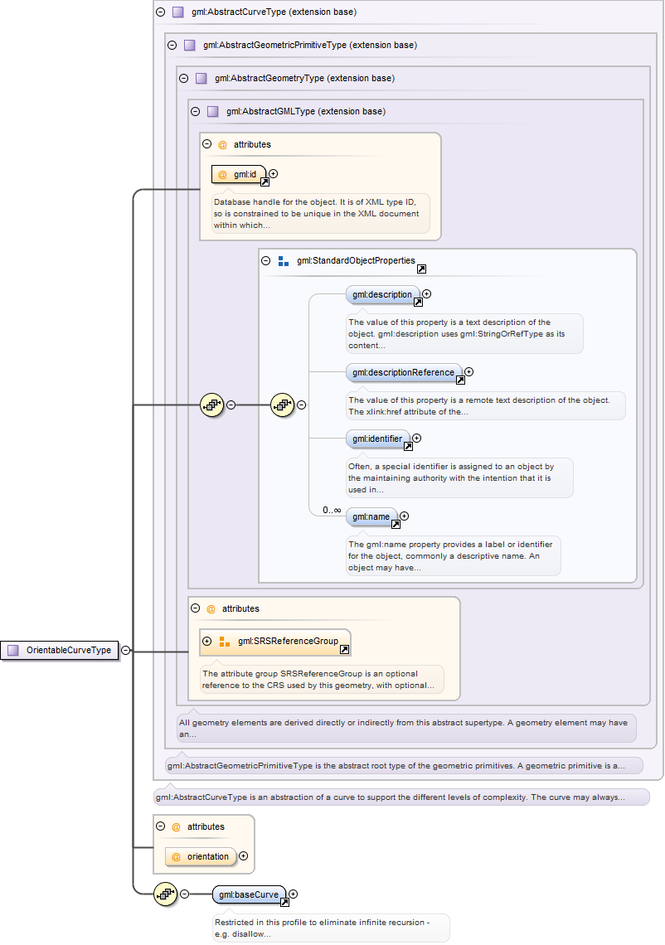665x945 pixels.
Task: Click the OrientableCurveType purple square icon
Action: coord(13,651)
